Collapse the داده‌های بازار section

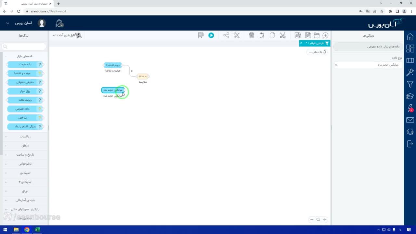coord(25,56)
